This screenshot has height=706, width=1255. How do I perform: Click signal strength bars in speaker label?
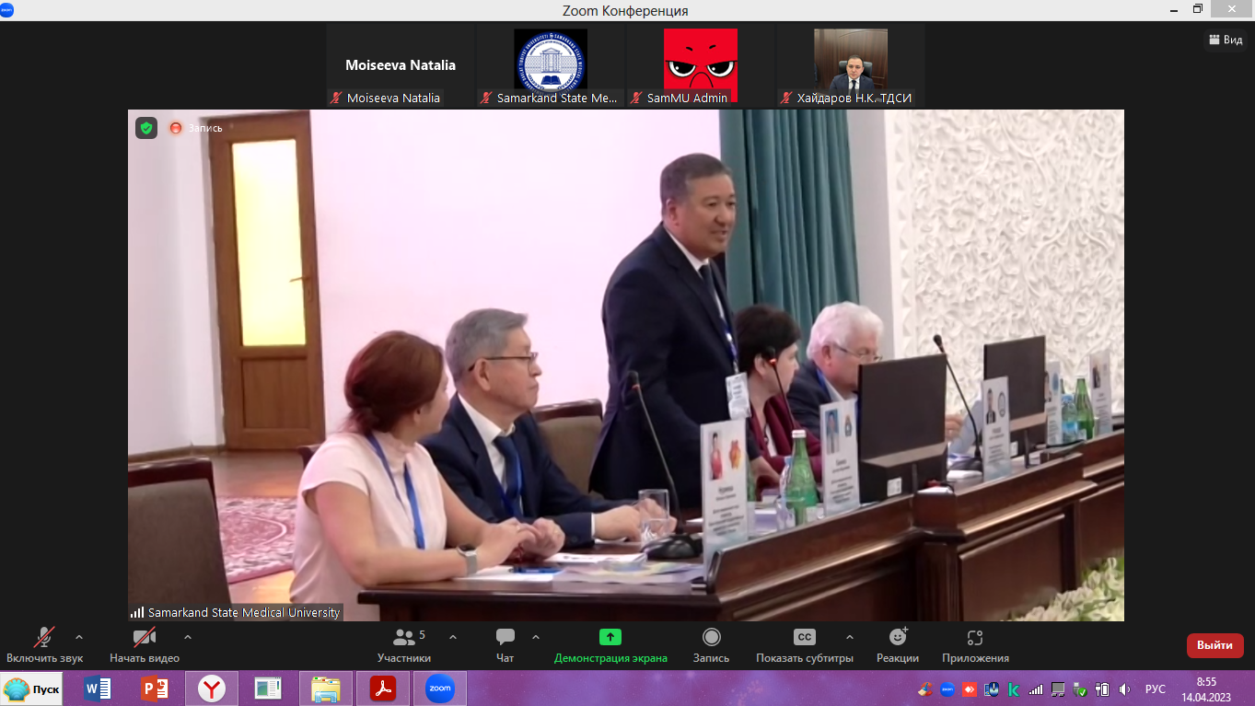tap(137, 612)
